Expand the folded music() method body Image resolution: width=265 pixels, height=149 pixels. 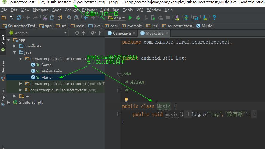pos(120,114)
